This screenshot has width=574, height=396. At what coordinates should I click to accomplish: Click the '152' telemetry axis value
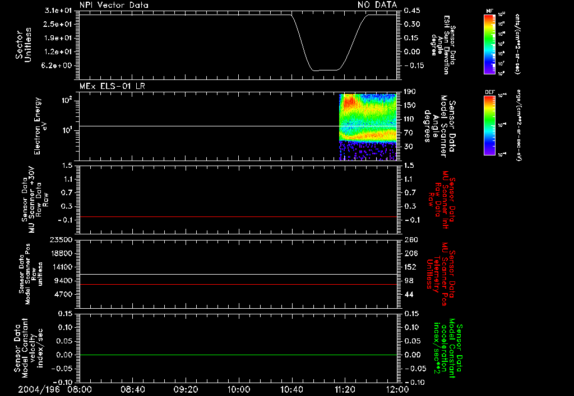pos(411,267)
